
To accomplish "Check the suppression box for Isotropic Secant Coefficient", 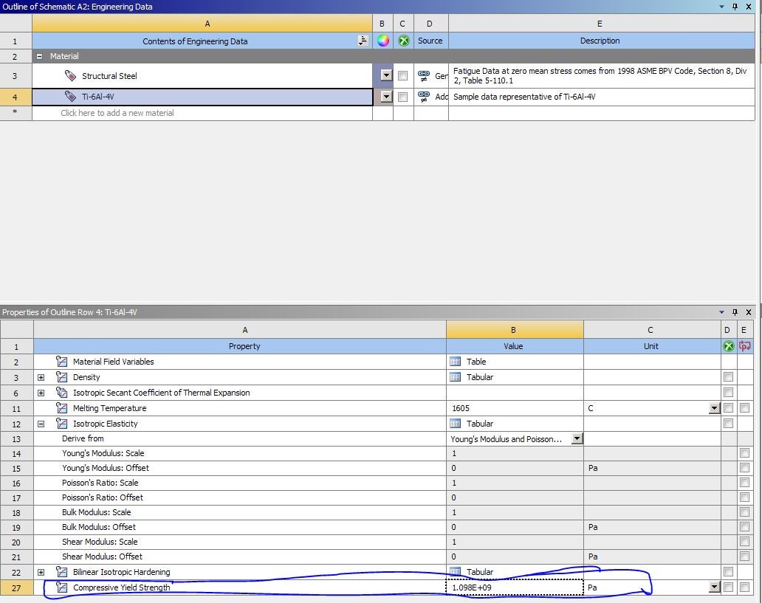I will [728, 392].
